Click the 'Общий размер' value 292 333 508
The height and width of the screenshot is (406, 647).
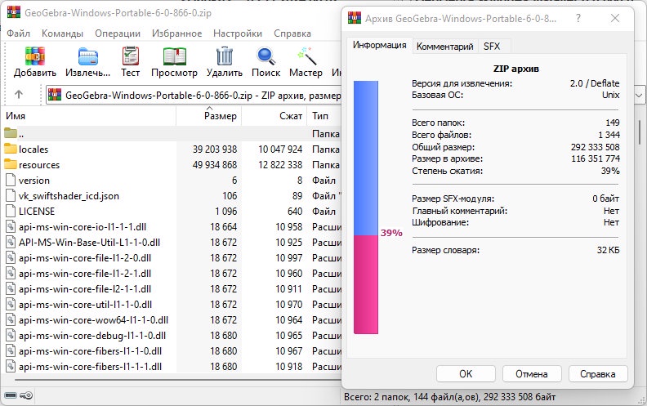click(595, 147)
